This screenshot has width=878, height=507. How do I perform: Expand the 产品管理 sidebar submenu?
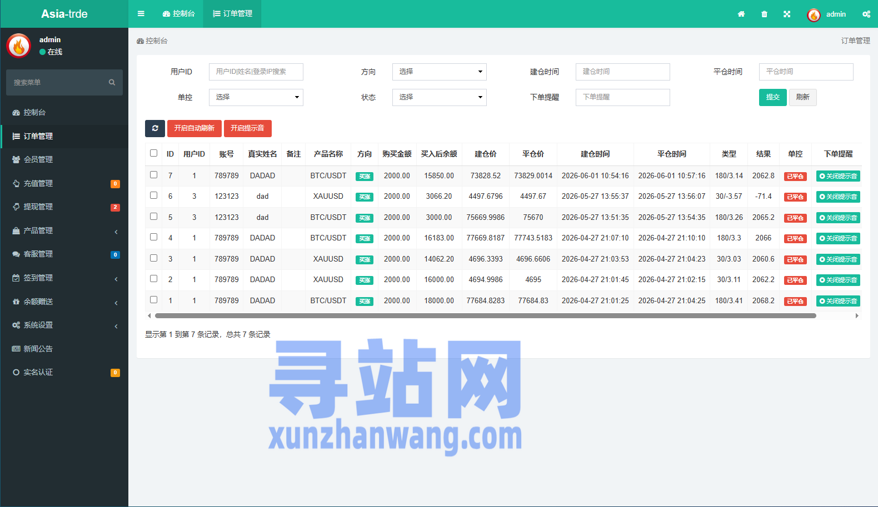(64, 230)
